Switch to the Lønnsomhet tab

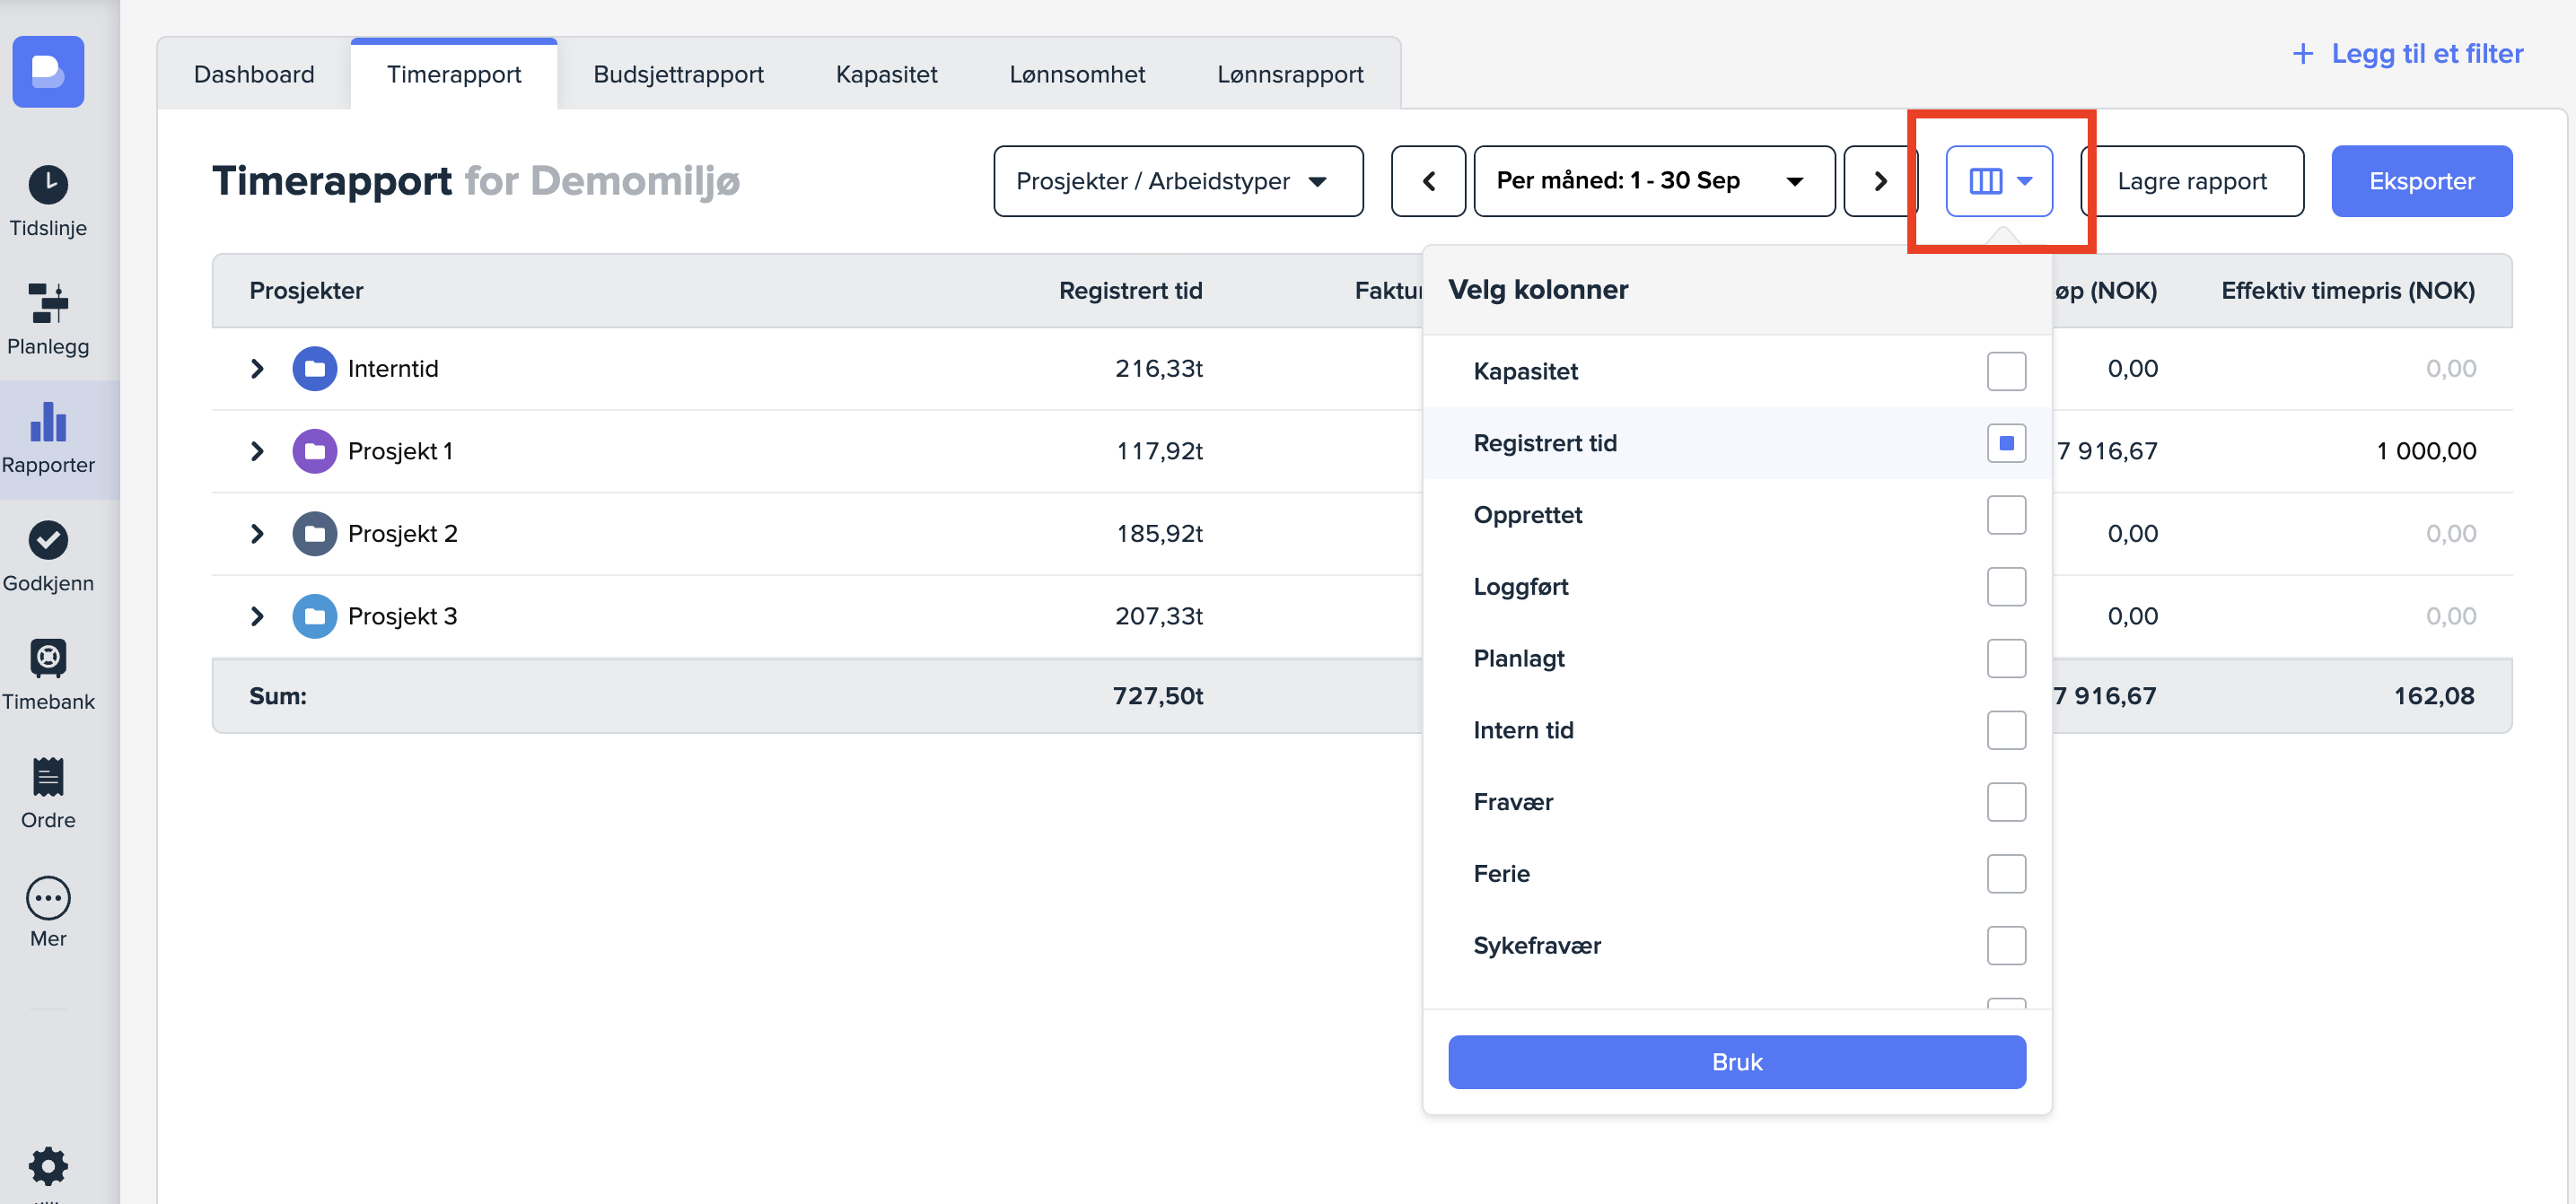(1076, 74)
